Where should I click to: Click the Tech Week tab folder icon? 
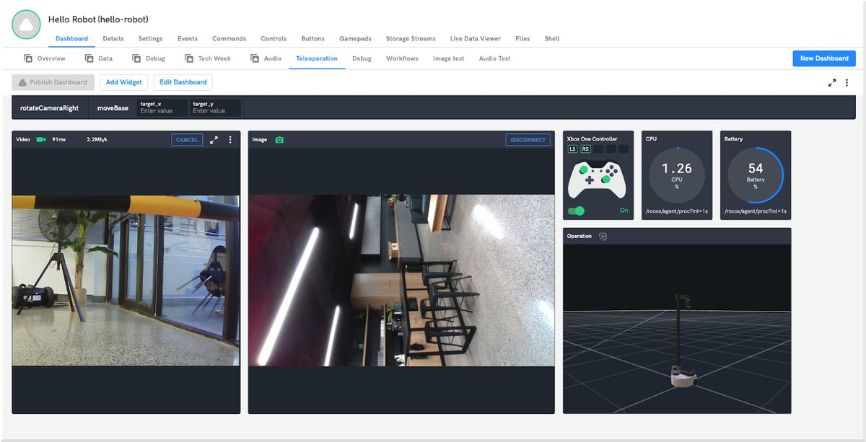click(189, 58)
